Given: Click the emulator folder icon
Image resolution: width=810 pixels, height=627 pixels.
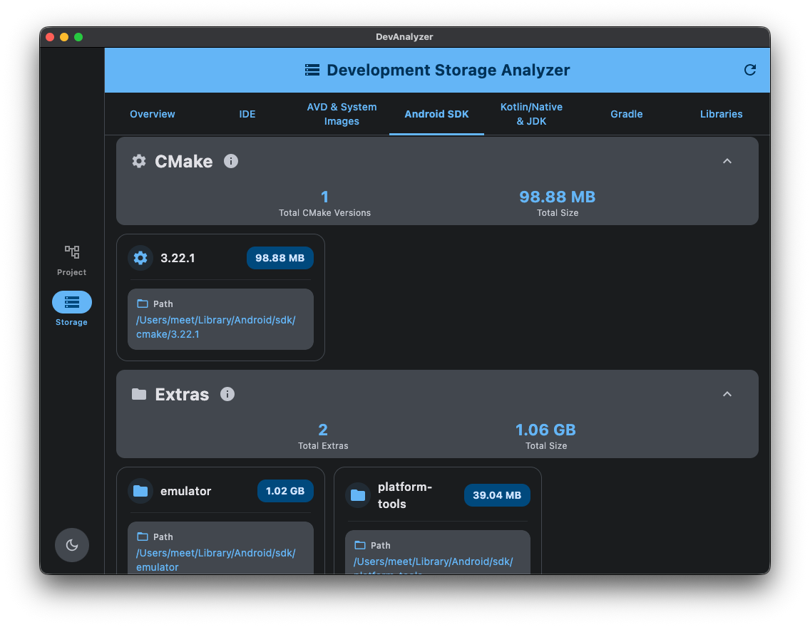Looking at the screenshot, I should [140, 491].
